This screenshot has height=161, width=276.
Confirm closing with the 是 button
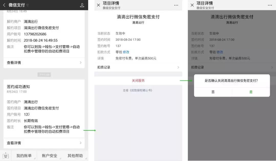(251, 92)
